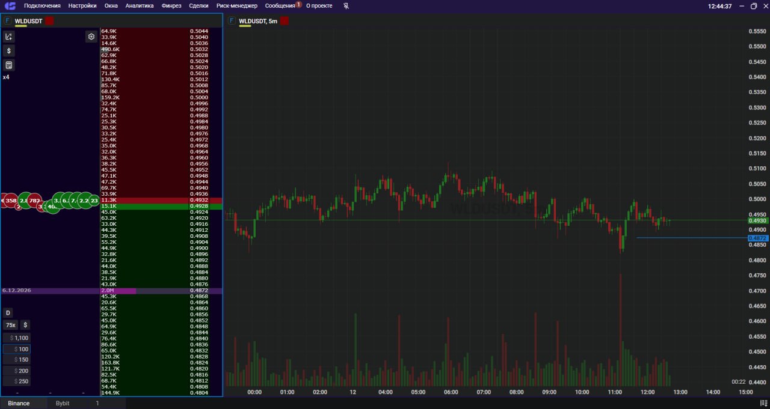This screenshot has height=409, width=770.
Task: Click the red square in order book header
Action: [49, 21]
